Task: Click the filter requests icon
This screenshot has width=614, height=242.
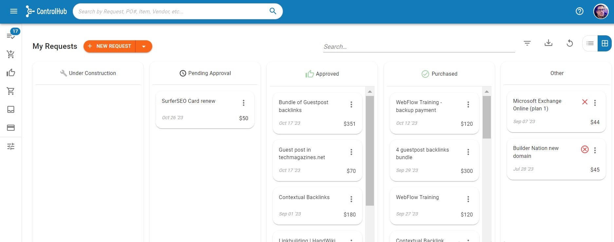Action: (x=527, y=43)
